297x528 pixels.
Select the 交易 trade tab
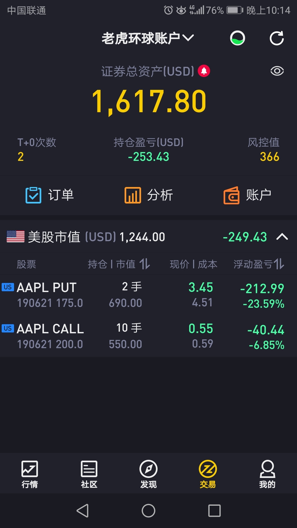click(208, 474)
